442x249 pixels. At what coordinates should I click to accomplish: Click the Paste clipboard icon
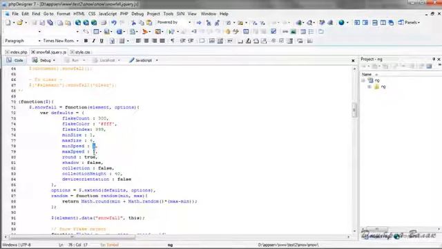click(149, 23)
